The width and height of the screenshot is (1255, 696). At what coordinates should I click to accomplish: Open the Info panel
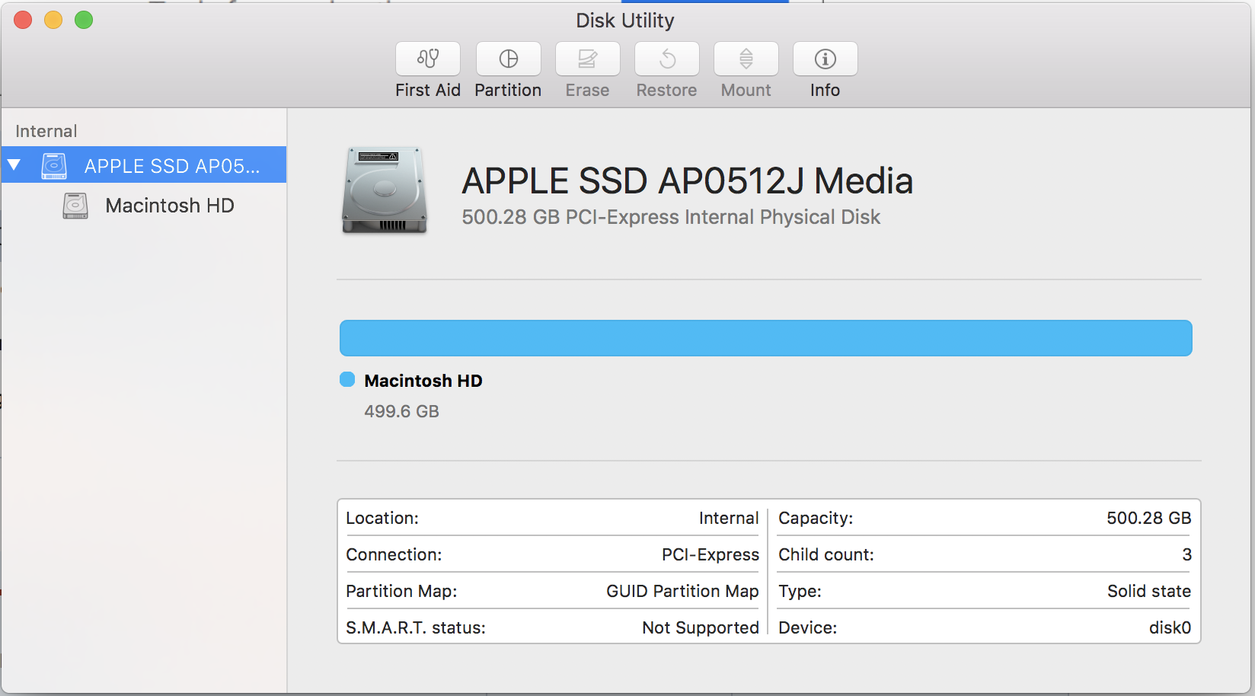825,59
